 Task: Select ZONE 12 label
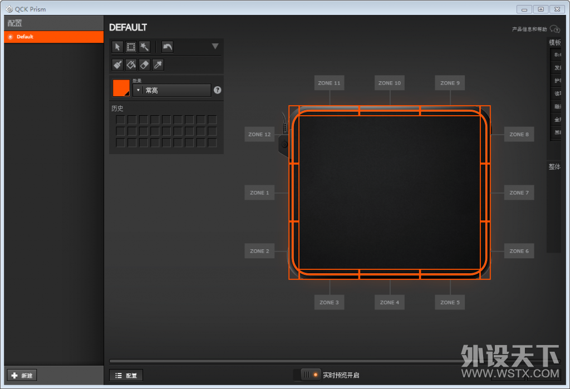(x=259, y=134)
